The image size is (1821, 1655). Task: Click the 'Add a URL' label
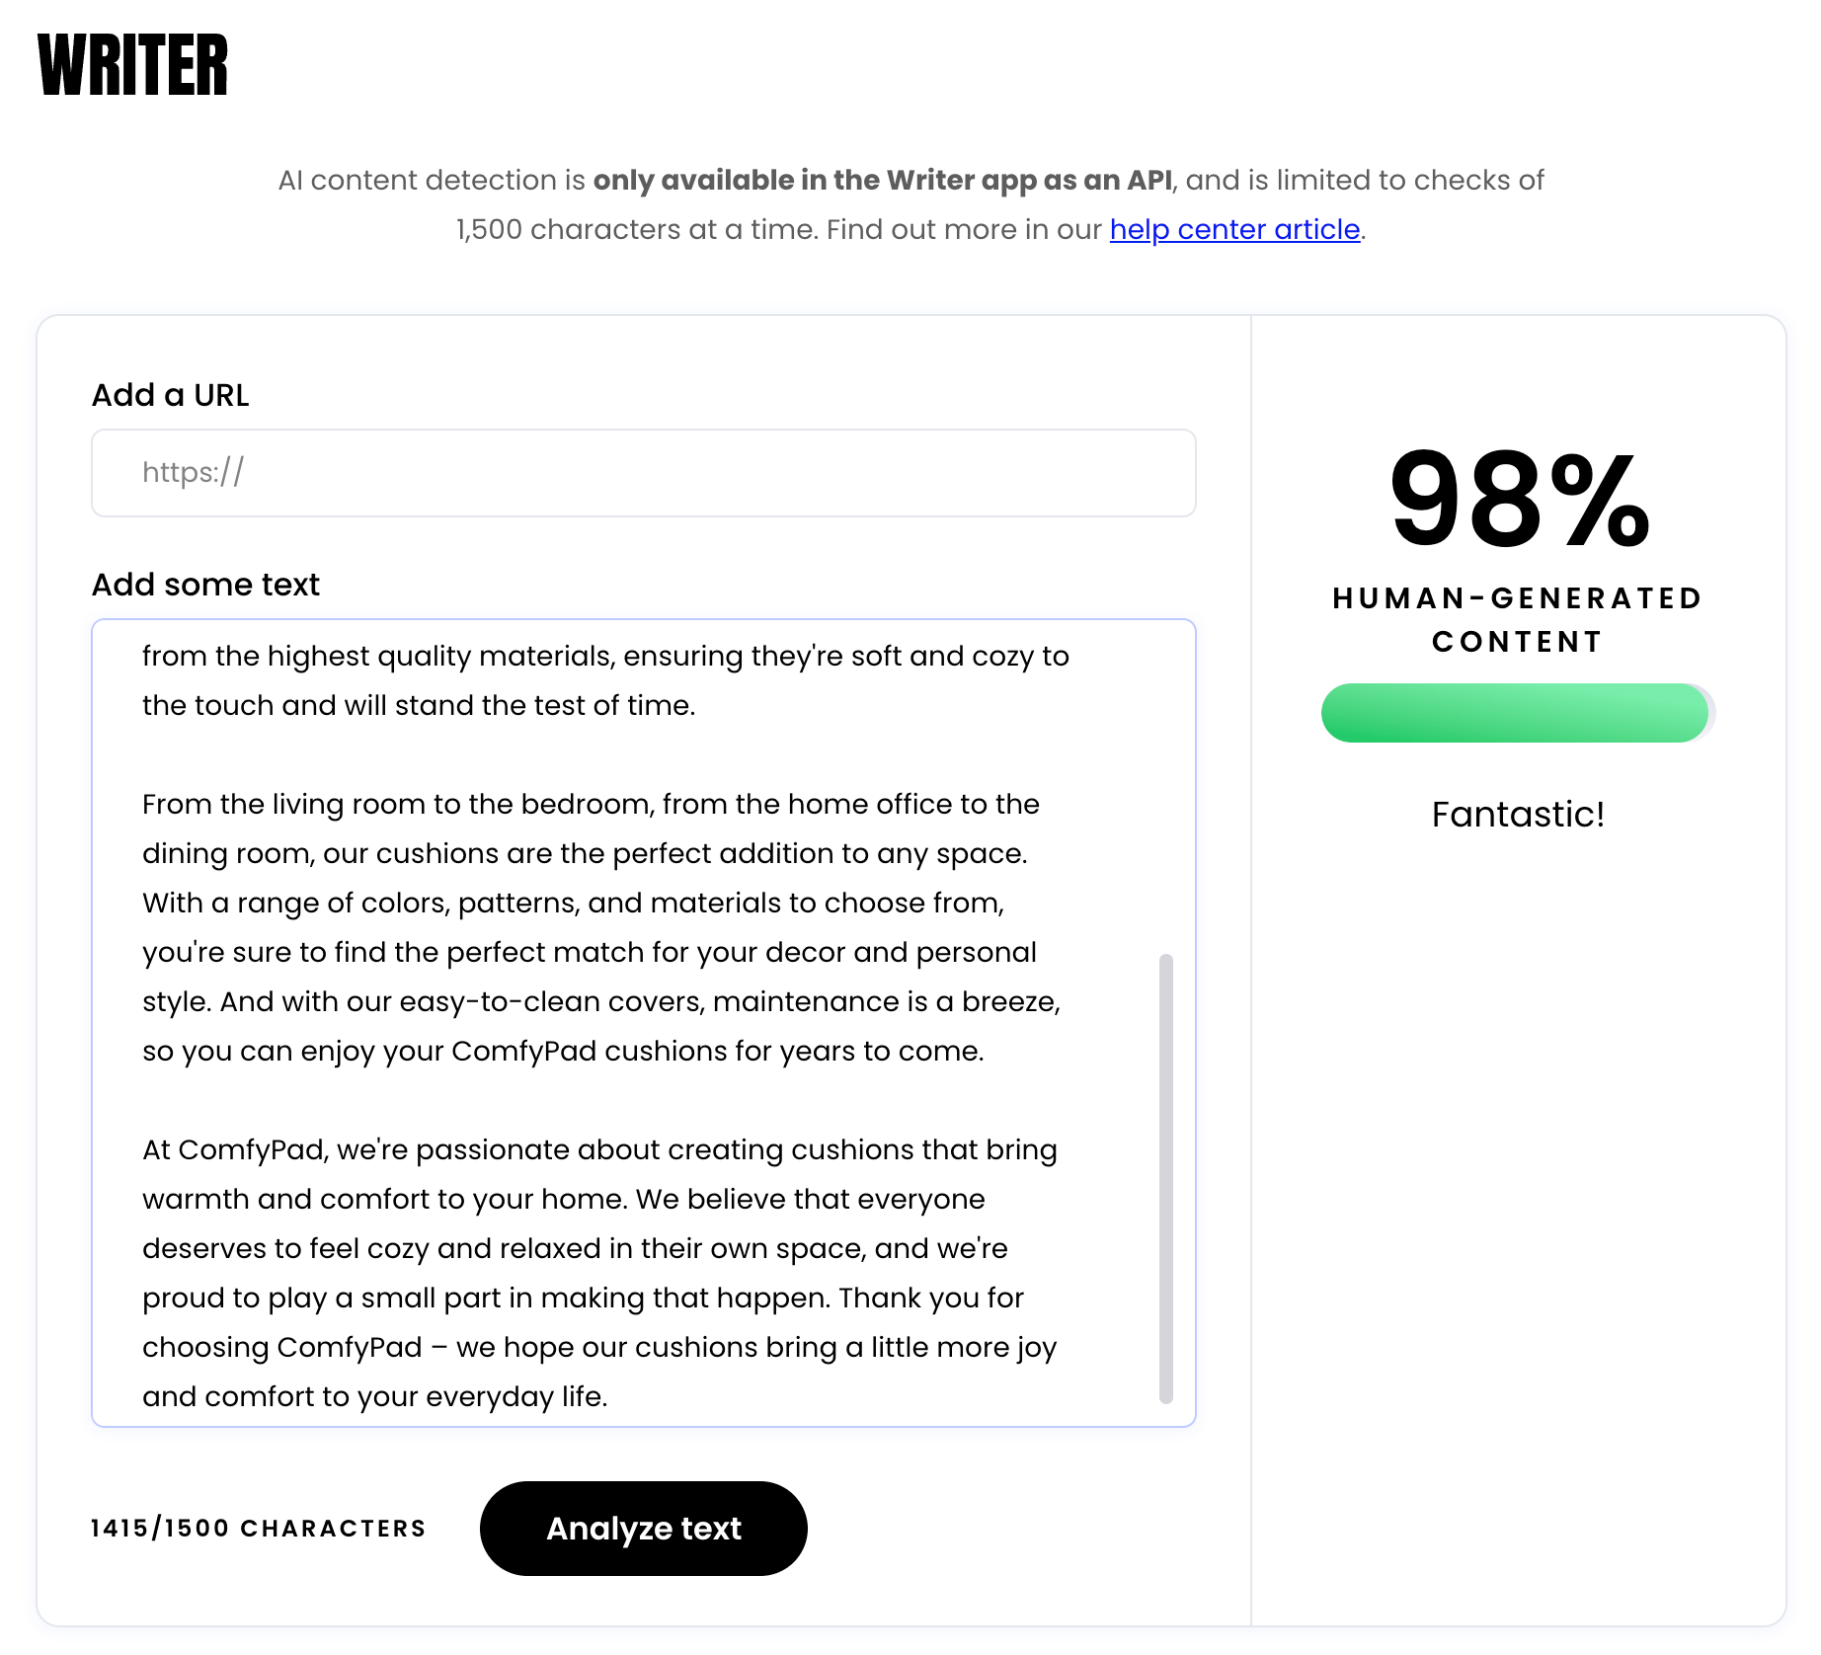(x=170, y=395)
